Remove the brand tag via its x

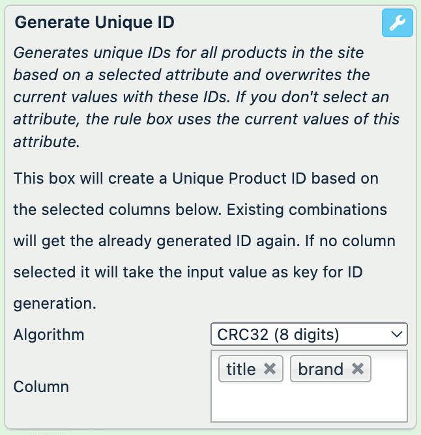point(357,369)
